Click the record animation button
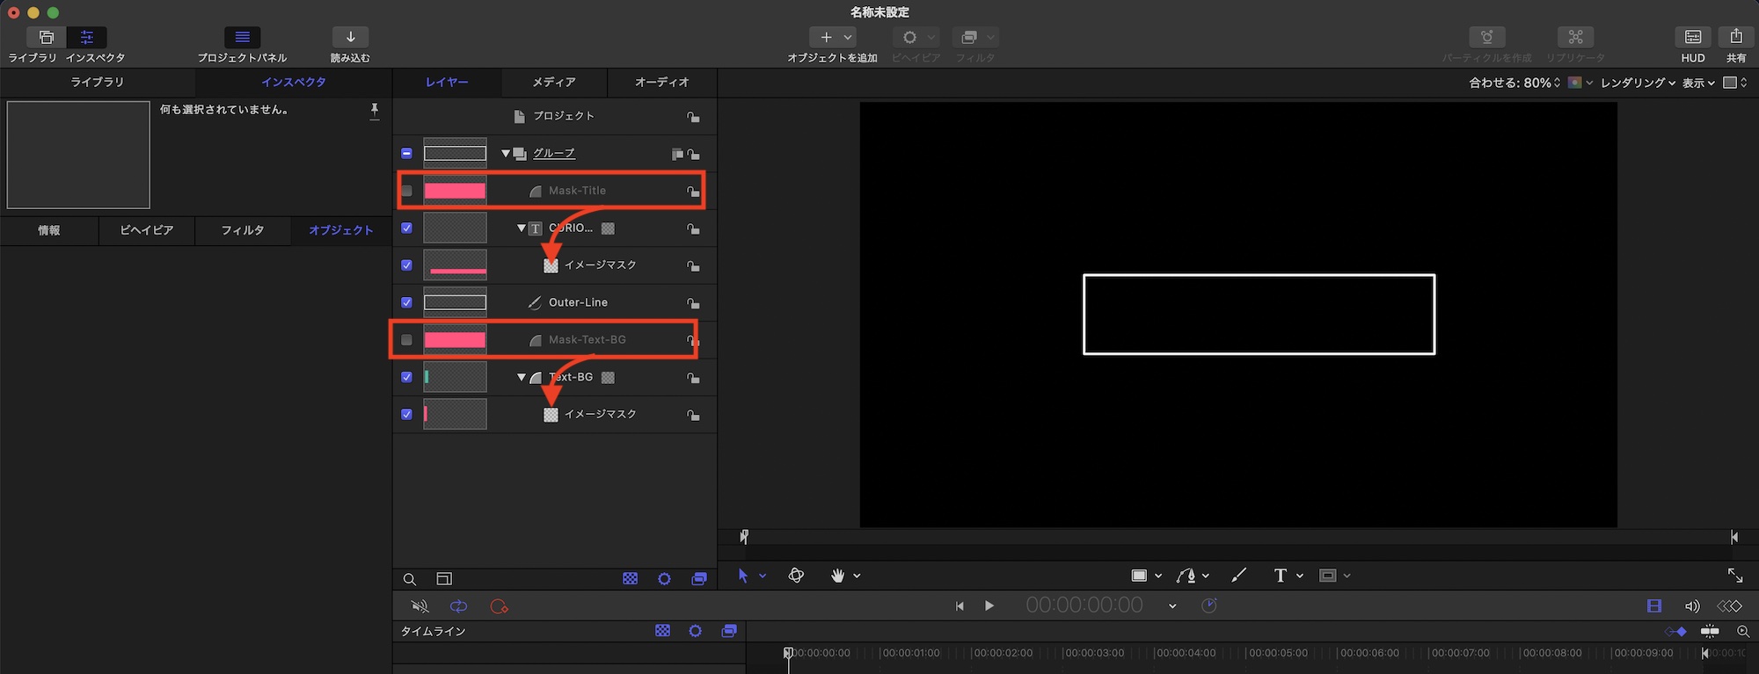Screen dimensions: 1759x674 click(499, 606)
